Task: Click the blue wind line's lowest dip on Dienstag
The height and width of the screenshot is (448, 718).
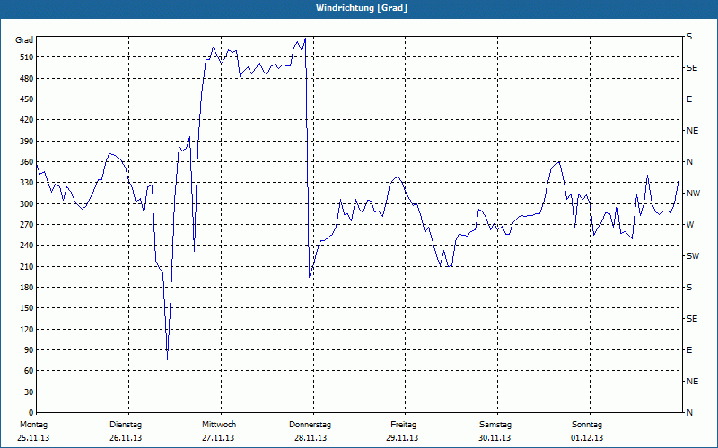Action: coord(168,358)
